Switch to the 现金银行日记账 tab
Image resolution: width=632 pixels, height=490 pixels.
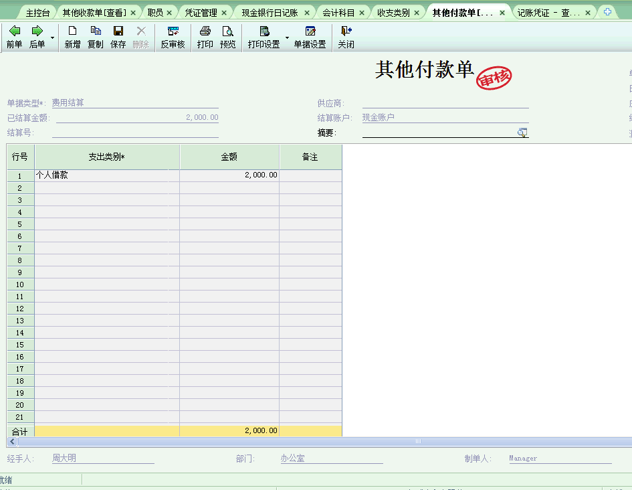(270, 13)
